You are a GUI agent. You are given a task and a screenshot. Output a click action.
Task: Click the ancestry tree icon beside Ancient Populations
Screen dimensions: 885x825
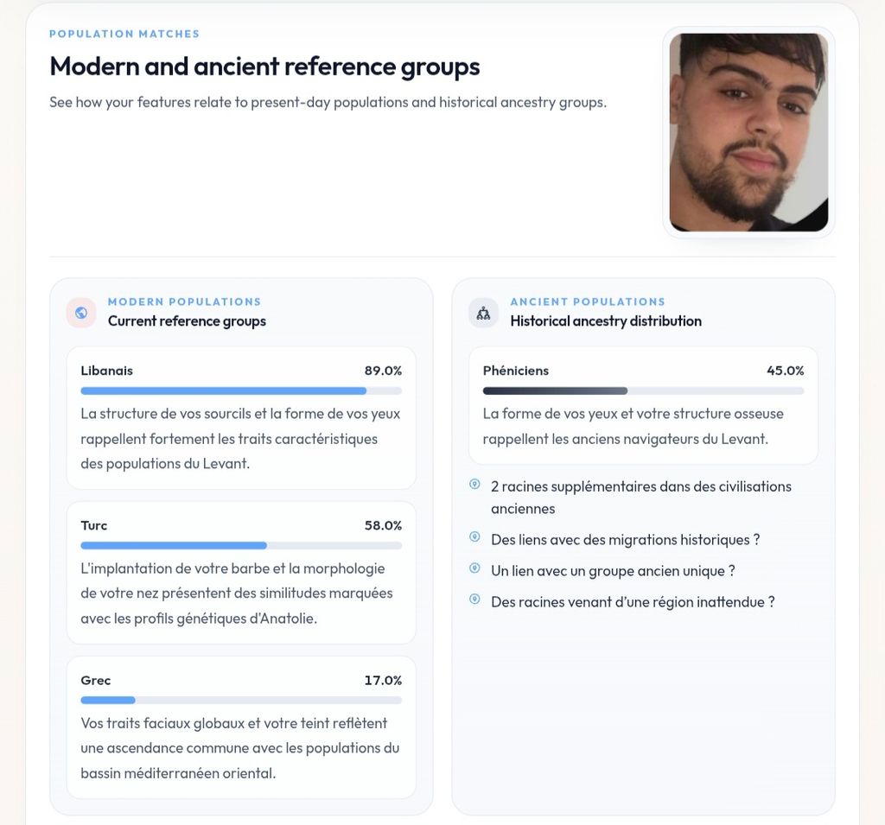click(483, 313)
